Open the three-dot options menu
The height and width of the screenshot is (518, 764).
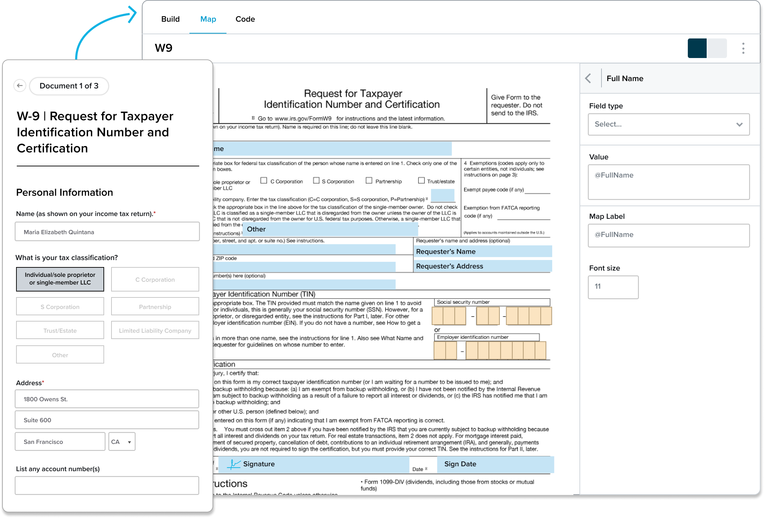click(743, 48)
